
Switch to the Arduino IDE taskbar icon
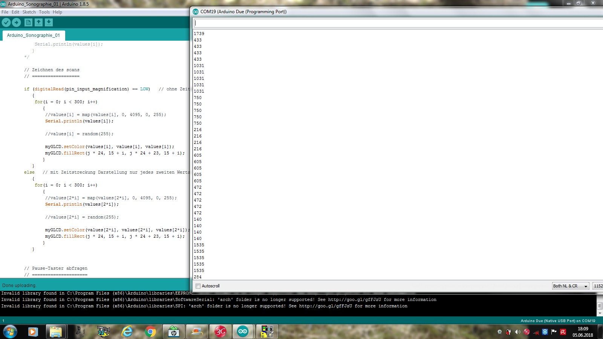(243, 332)
